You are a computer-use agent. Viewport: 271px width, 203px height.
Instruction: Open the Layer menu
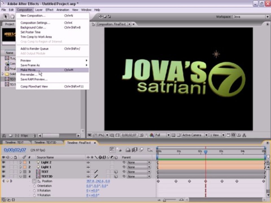[39, 10]
